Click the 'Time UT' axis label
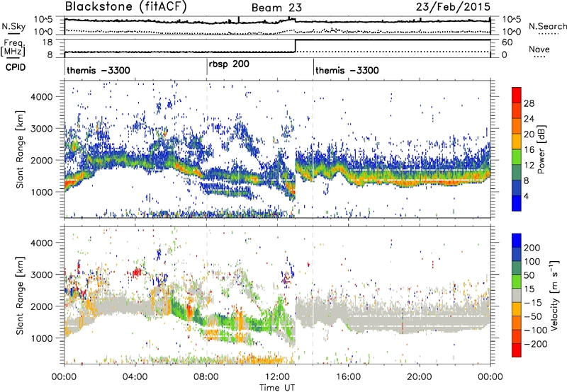567x392 pixels. [277, 388]
